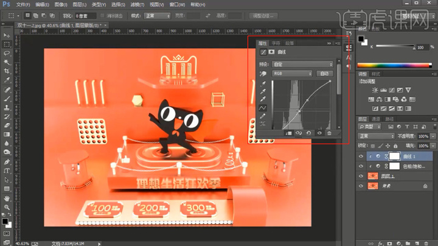Click the 调整边缘 refine edge button

coord(263,16)
